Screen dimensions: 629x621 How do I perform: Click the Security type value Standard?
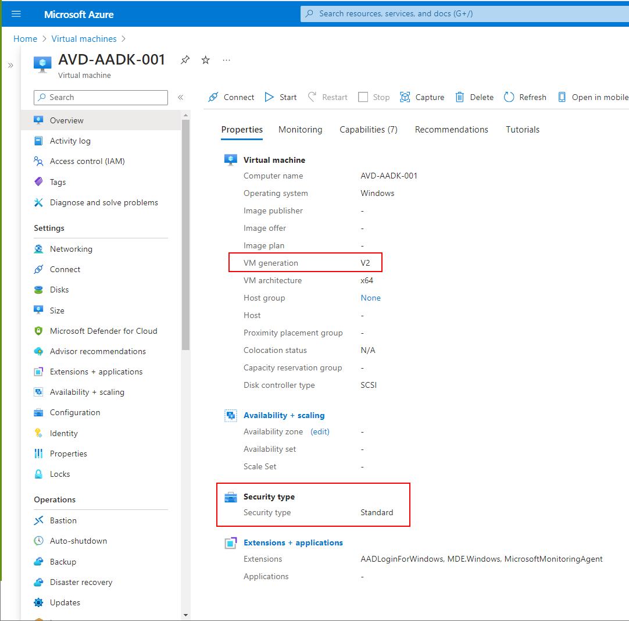click(377, 512)
